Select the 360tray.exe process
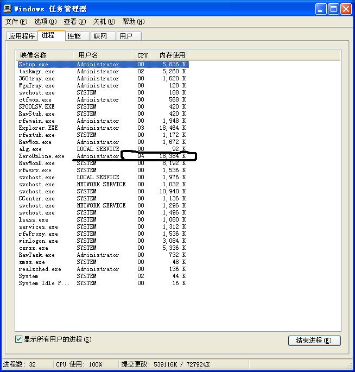Screen dimensions: 355x372 (x=103, y=79)
